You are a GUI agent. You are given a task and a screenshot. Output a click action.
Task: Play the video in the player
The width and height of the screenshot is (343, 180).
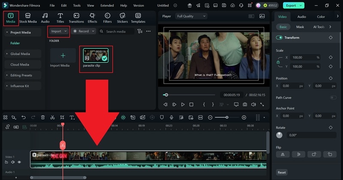(x=183, y=105)
